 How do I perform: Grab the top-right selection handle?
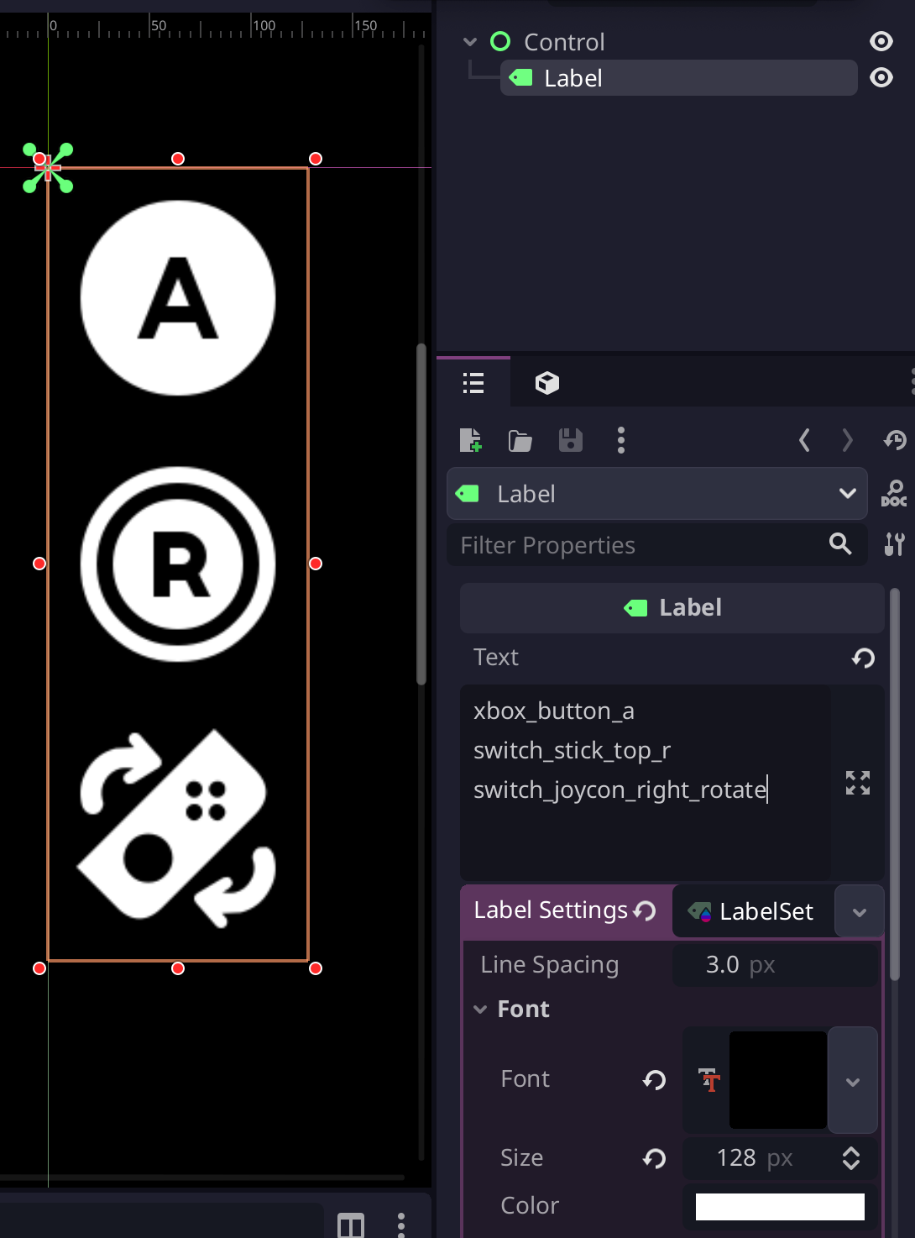pyautogui.click(x=316, y=159)
